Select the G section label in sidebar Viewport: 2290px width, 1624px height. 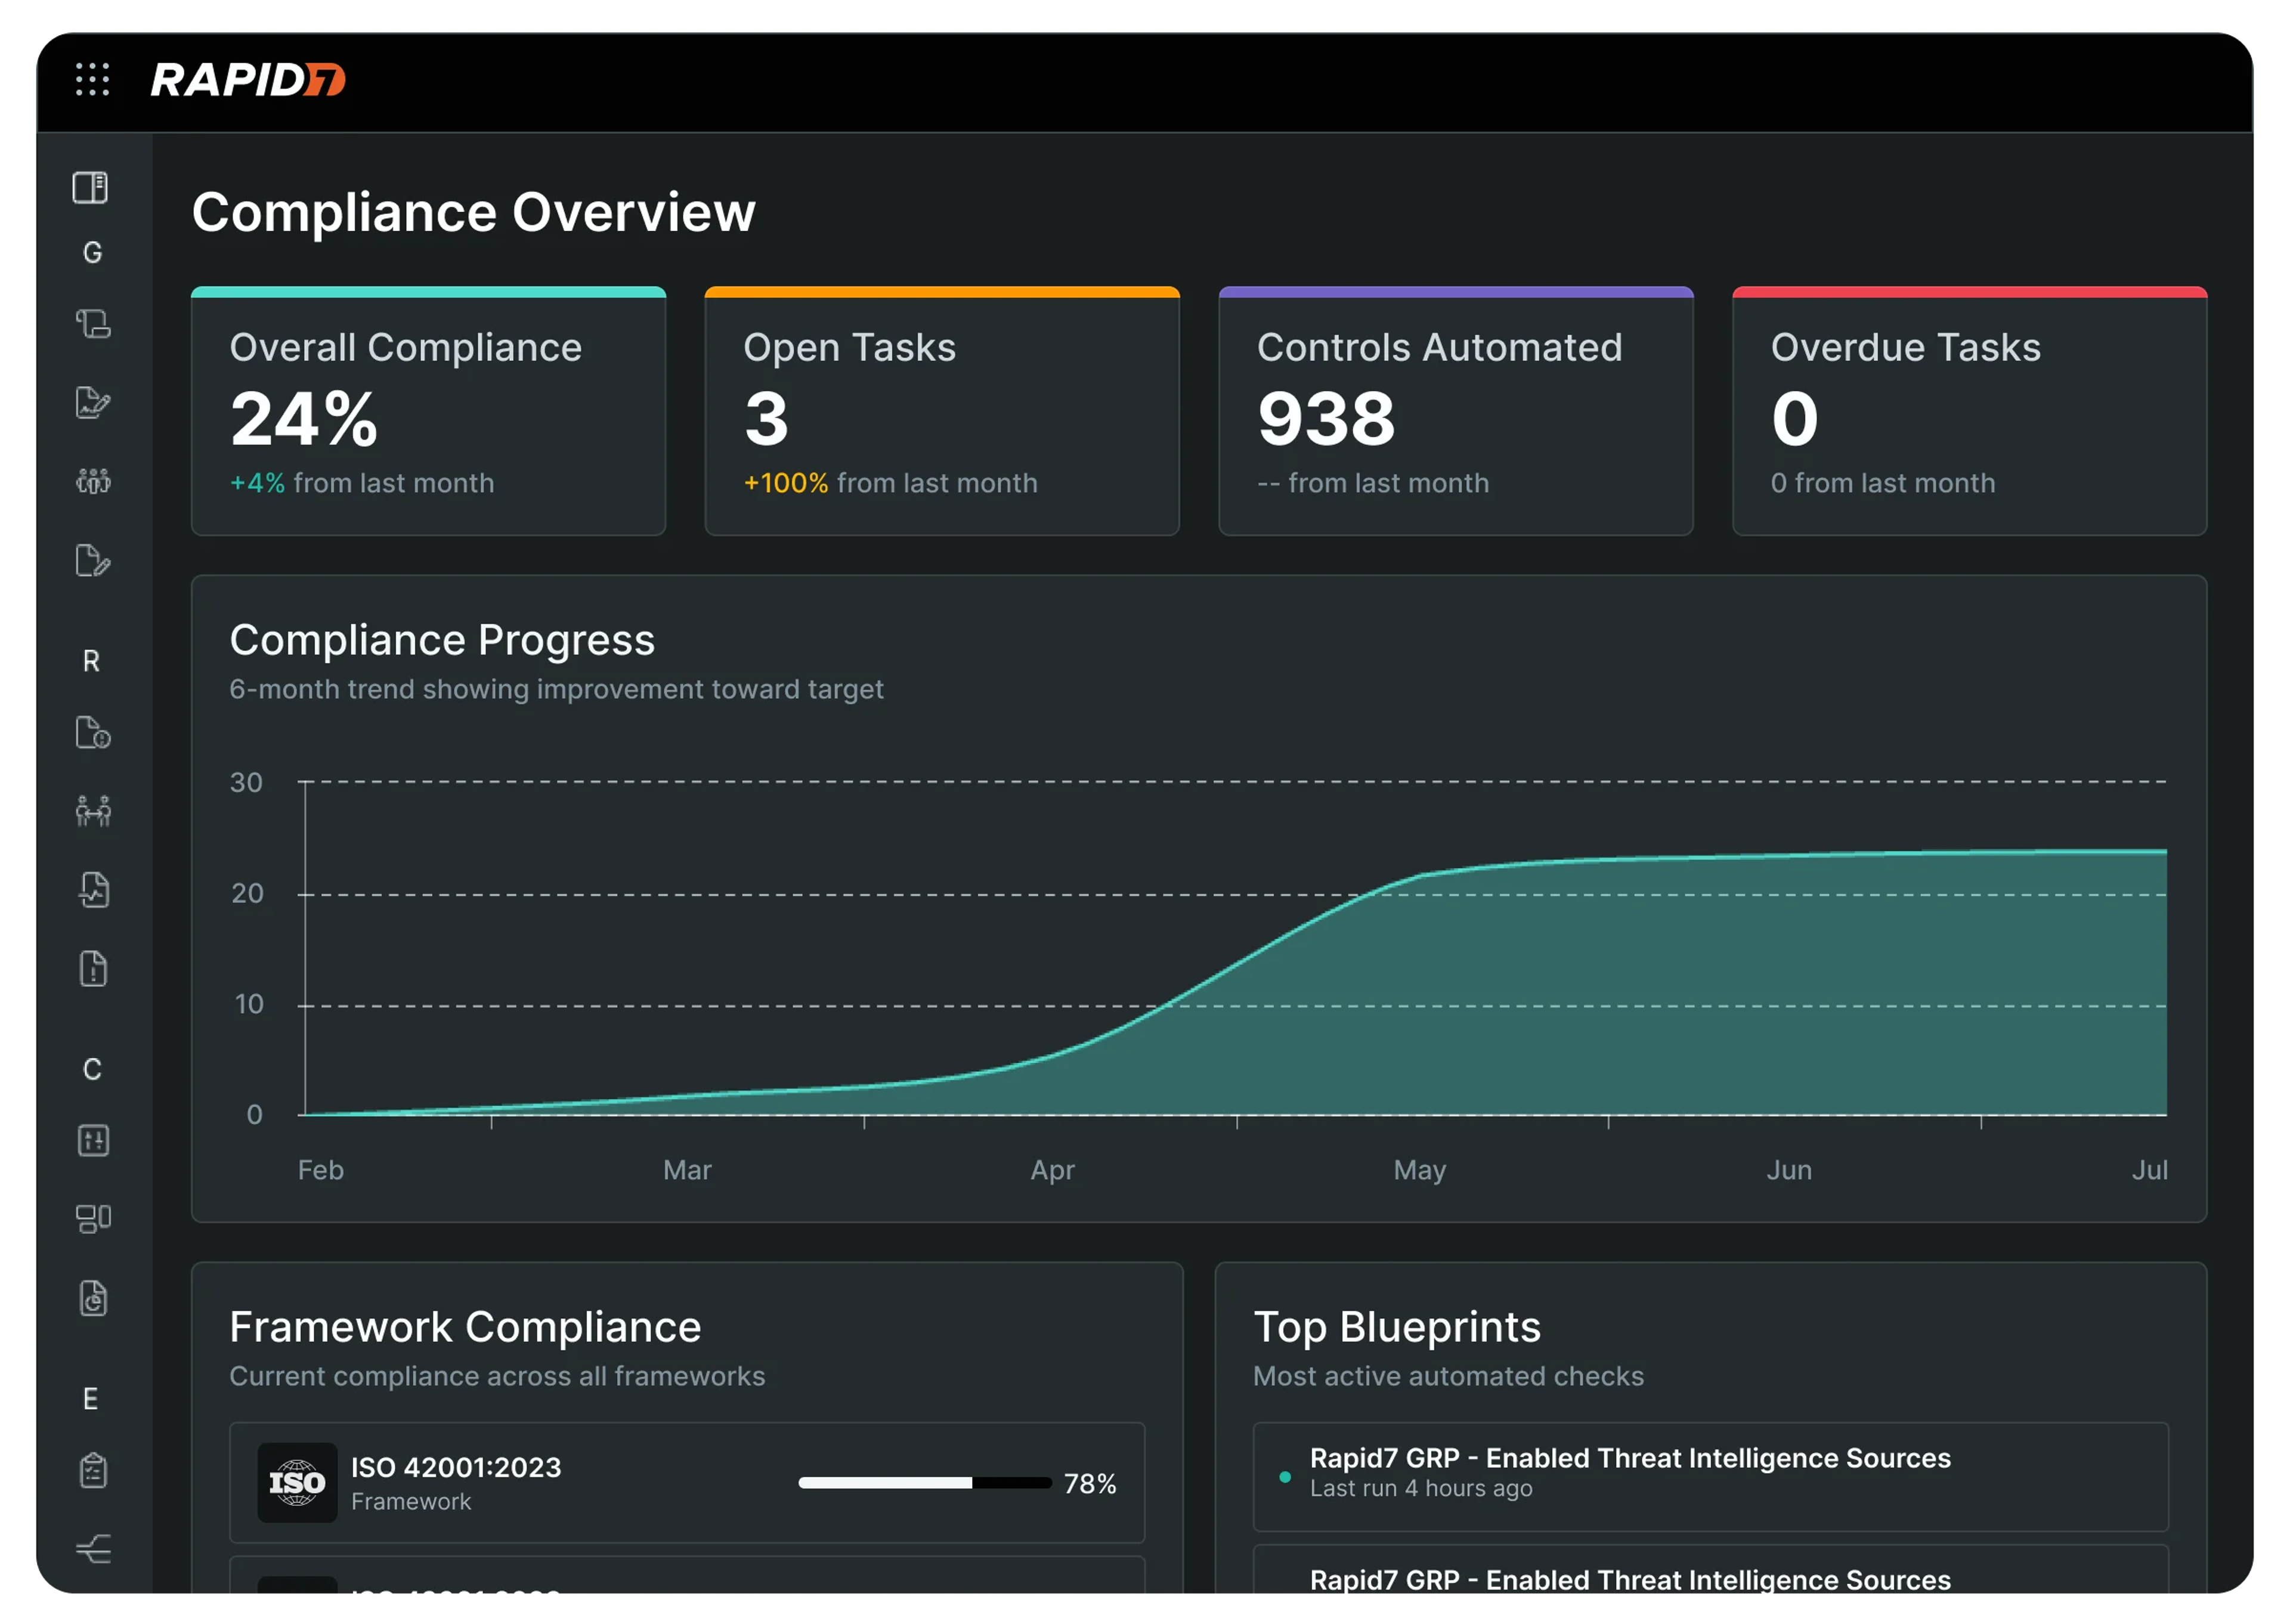(92, 252)
